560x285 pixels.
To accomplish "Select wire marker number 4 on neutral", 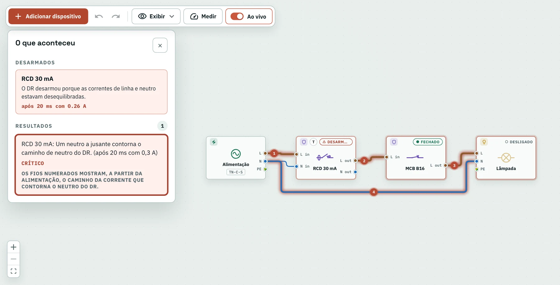I will click(x=374, y=192).
